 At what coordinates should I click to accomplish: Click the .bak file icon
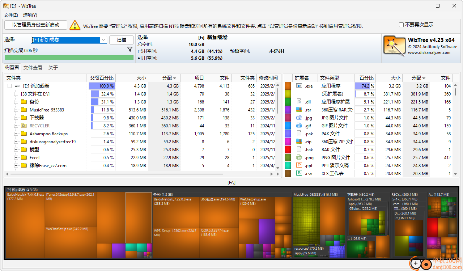(x=299, y=149)
